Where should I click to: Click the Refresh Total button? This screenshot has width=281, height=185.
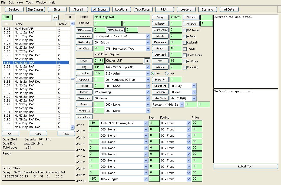(x=245, y=167)
